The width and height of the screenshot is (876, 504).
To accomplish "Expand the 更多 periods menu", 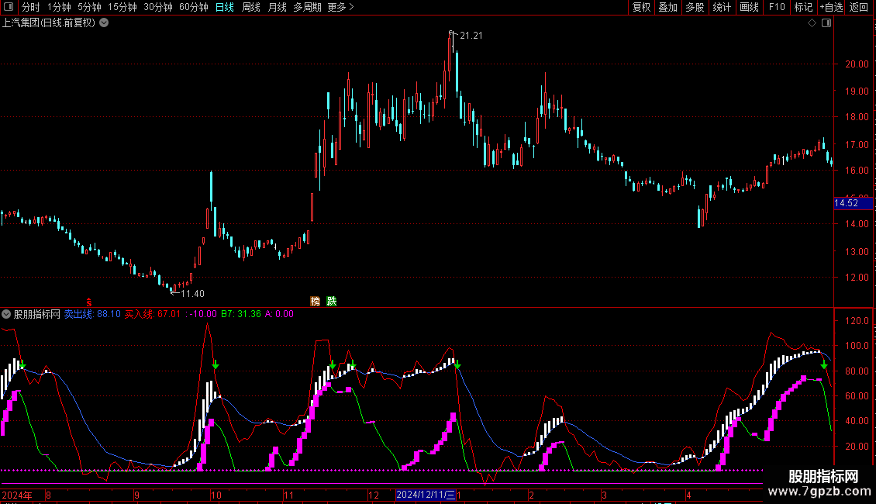I will [x=341, y=7].
